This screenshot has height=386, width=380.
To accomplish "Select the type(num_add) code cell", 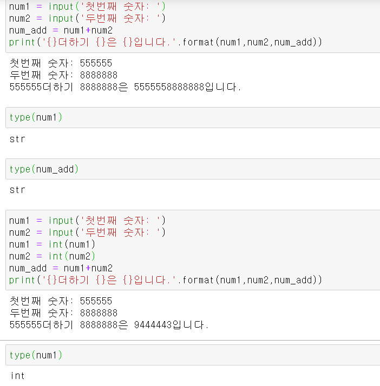I will tap(193, 169).
